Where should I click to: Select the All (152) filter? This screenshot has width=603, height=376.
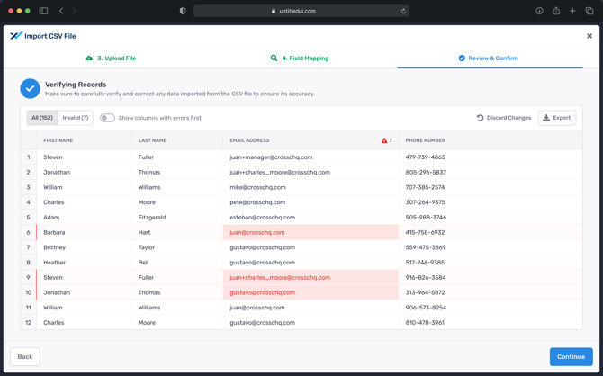point(42,118)
